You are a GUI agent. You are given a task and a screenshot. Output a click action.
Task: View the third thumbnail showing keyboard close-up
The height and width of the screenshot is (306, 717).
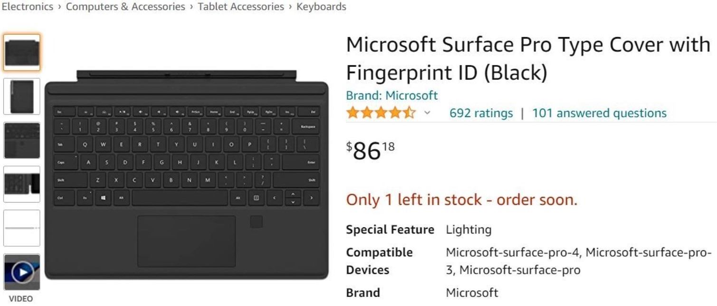point(22,140)
